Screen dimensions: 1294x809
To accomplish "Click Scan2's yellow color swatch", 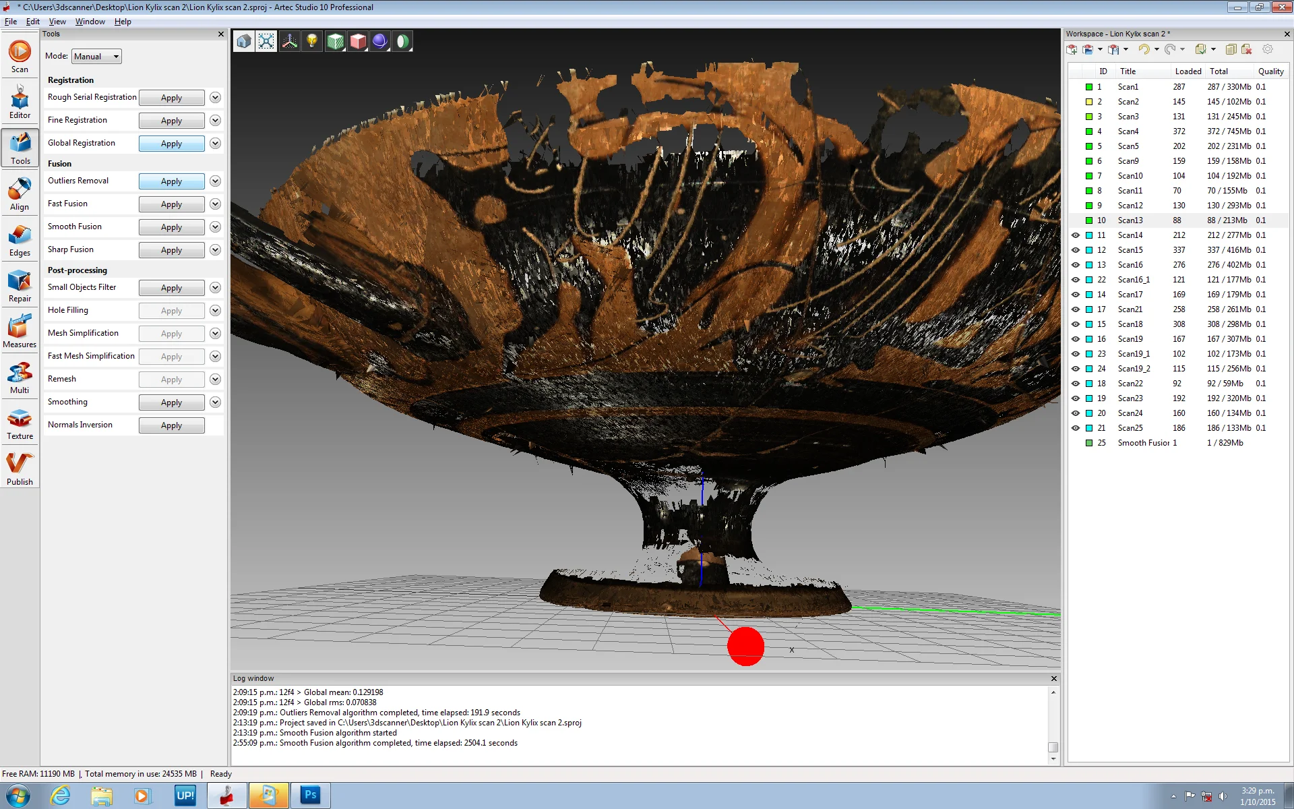I will coord(1089,102).
